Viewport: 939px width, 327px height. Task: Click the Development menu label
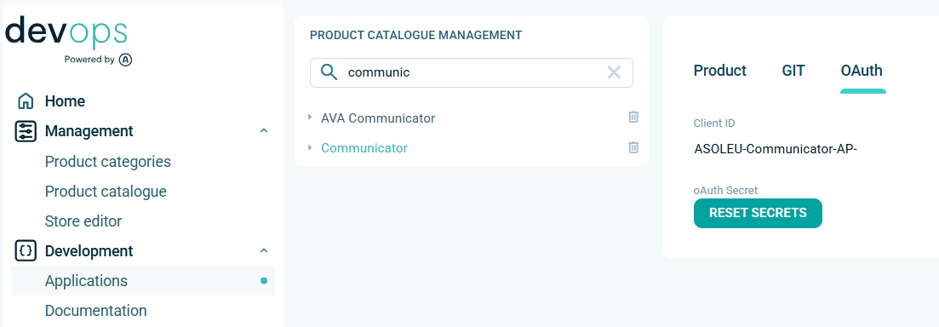pos(89,251)
